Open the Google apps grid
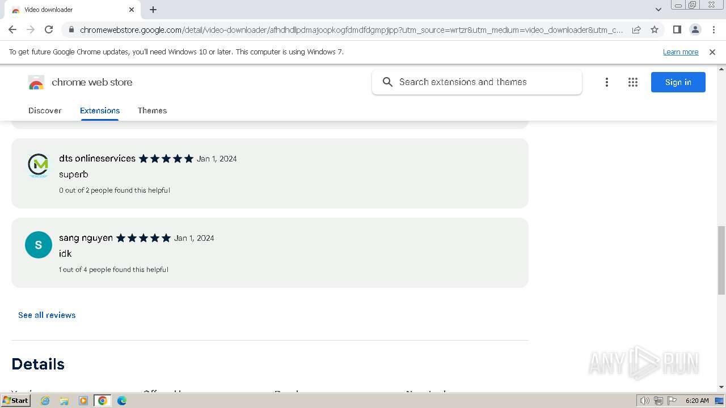Screen dimensions: 726x408 click(x=633, y=82)
